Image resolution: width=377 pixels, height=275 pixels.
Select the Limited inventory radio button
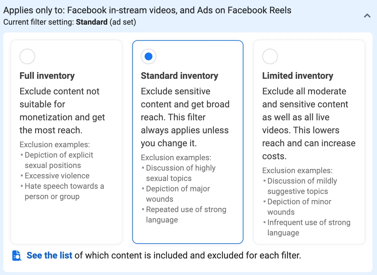click(270, 56)
